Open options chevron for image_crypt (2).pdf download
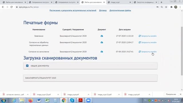The width and height of the screenshot is (183, 103). (58, 94)
